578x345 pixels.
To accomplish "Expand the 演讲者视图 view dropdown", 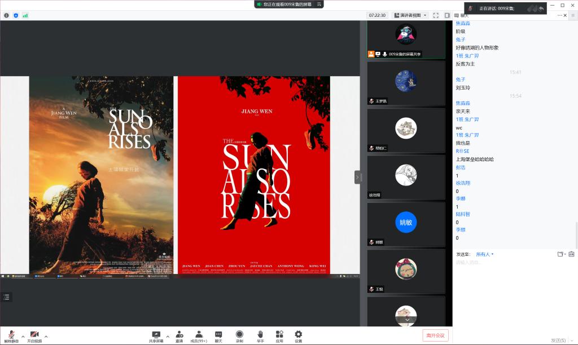I will tap(410, 15).
